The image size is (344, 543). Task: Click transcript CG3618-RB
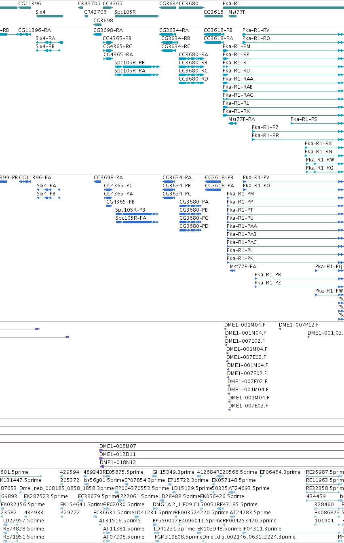(218, 30)
